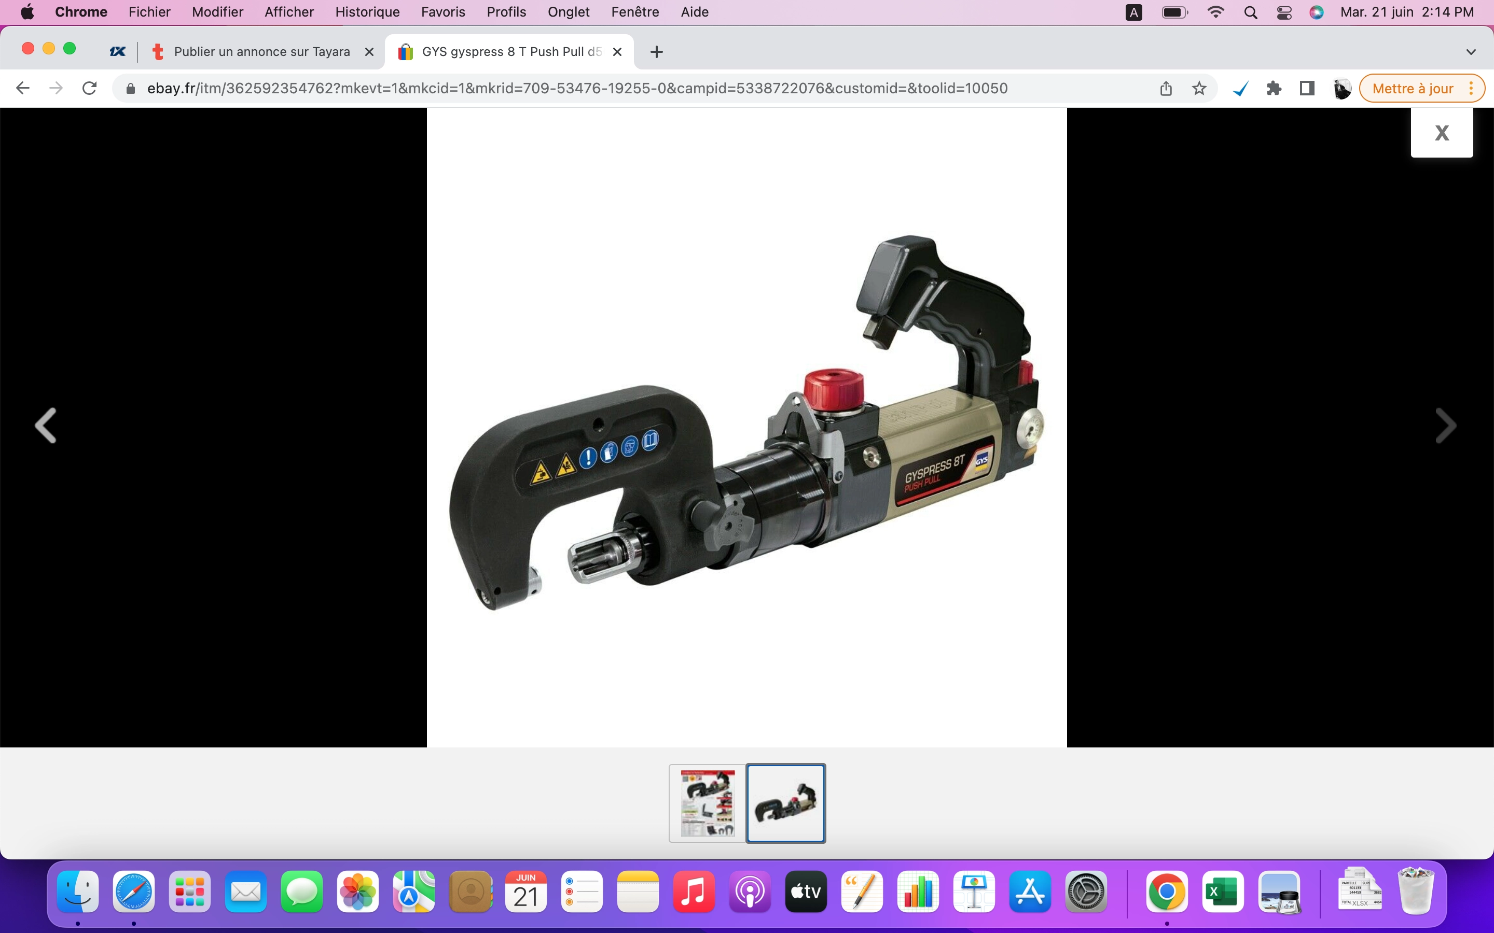Open Maps from the Dock
Viewport: 1494px width, 933px height.
pos(414,891)
